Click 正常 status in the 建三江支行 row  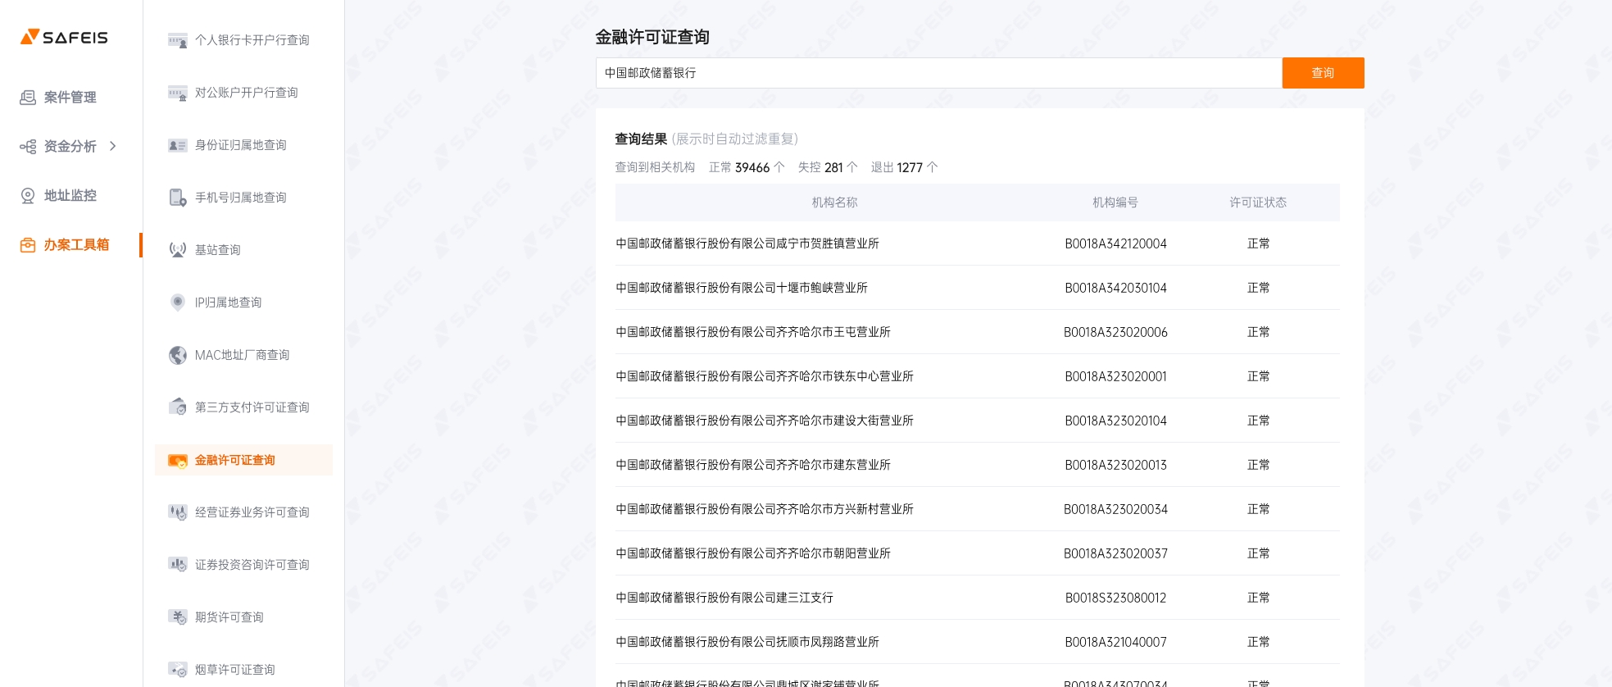coord(1258,598)
